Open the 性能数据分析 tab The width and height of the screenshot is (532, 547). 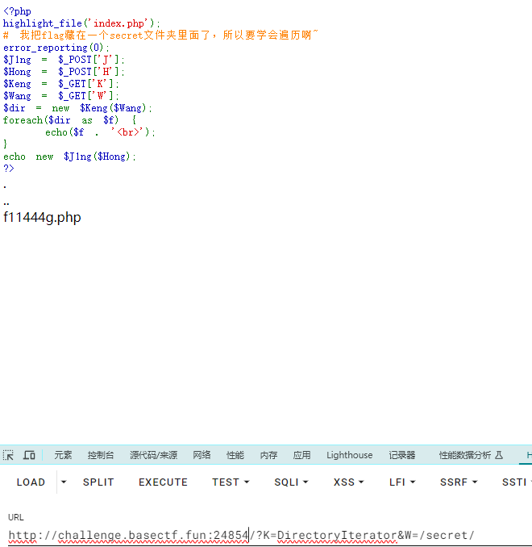click(471, 455)
